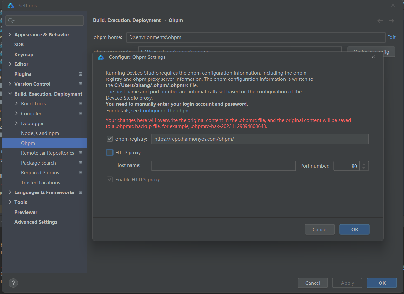This screenshot has height=294, width=404.
Task: Expand Languages & Frameworks section
Action: pyautogui.click(x=10, y=192)
